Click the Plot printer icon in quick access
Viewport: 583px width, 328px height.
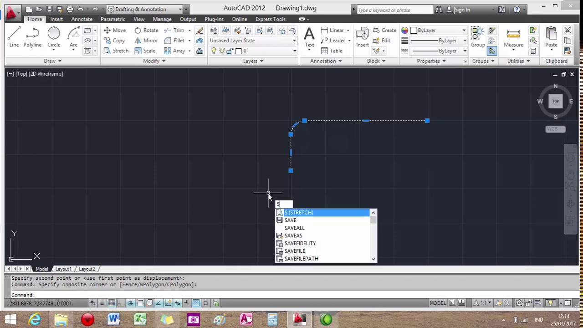70,9
